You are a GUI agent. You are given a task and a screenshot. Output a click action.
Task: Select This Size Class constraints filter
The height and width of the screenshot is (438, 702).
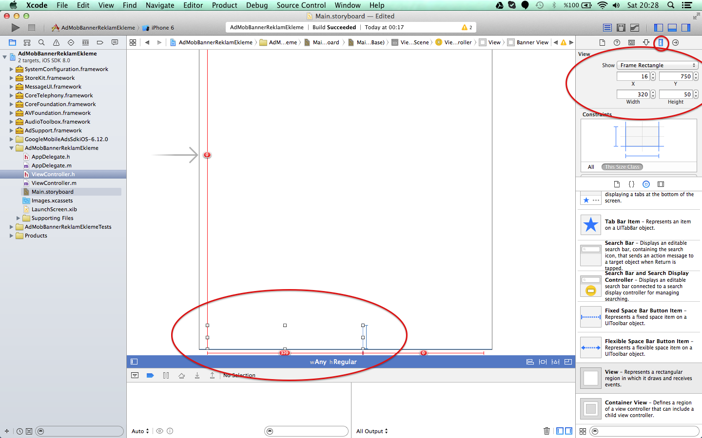(x=622, y=167)
